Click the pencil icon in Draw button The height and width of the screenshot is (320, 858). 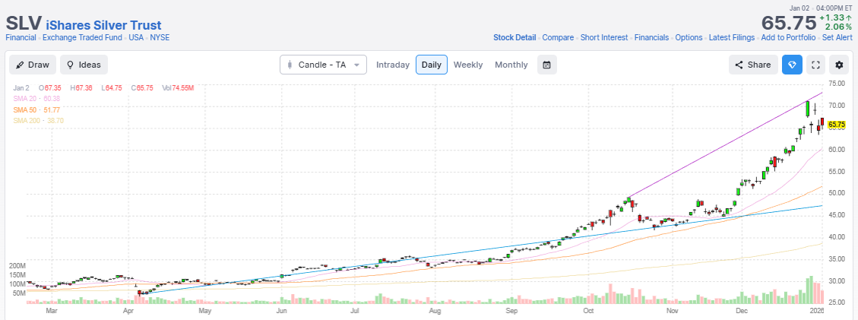click(x=20, y=65)
